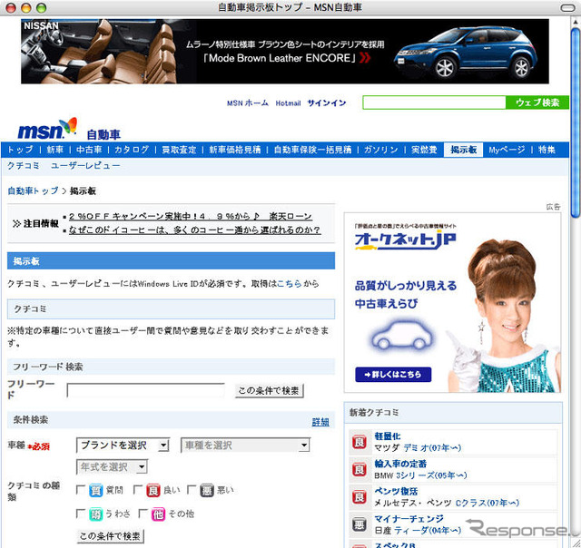Open the ティーダ(04年〜) link

point(428,531)
